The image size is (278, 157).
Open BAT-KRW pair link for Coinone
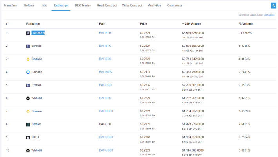[106, 72]
